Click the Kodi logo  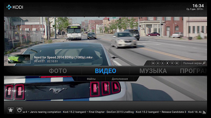(15, 7)
